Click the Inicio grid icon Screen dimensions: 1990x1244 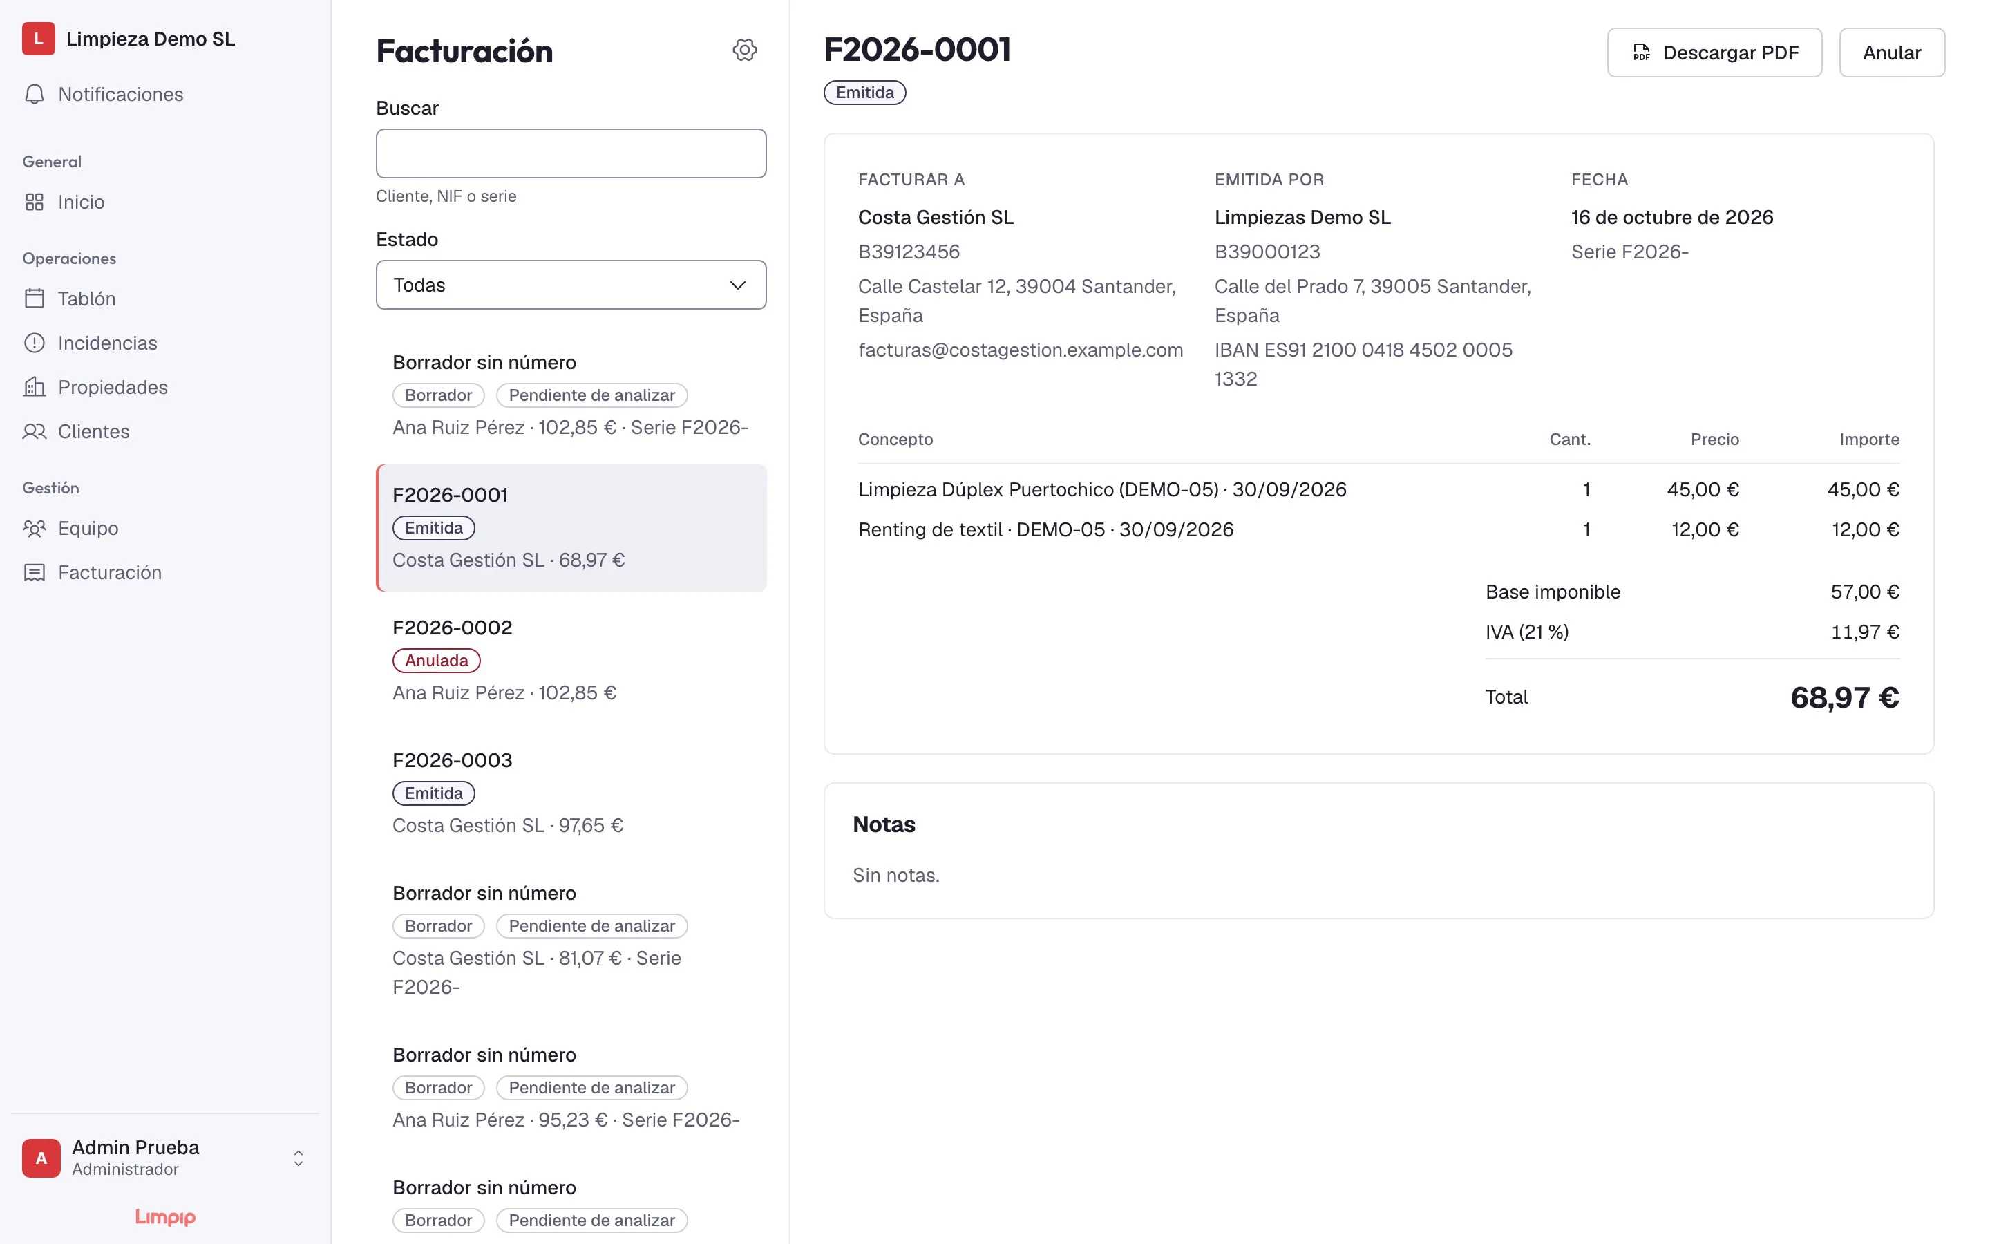tap(35, 202)
